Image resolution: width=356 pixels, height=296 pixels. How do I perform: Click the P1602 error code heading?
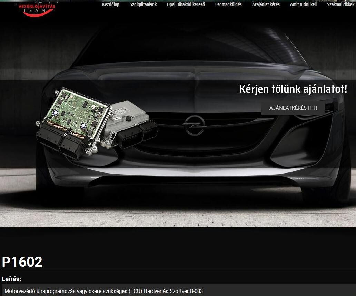pyautogui.click(x=22, y=262)
